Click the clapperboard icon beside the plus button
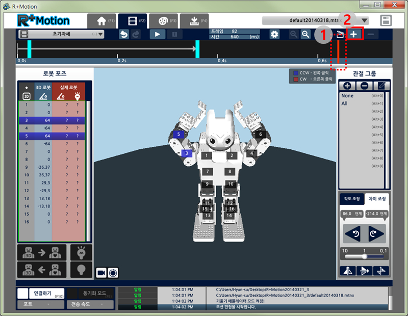The width and height of the screenshot is (408, 316). [x=340, y=34]
